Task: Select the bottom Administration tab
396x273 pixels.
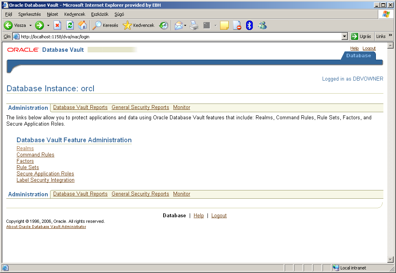Action: 28,194
